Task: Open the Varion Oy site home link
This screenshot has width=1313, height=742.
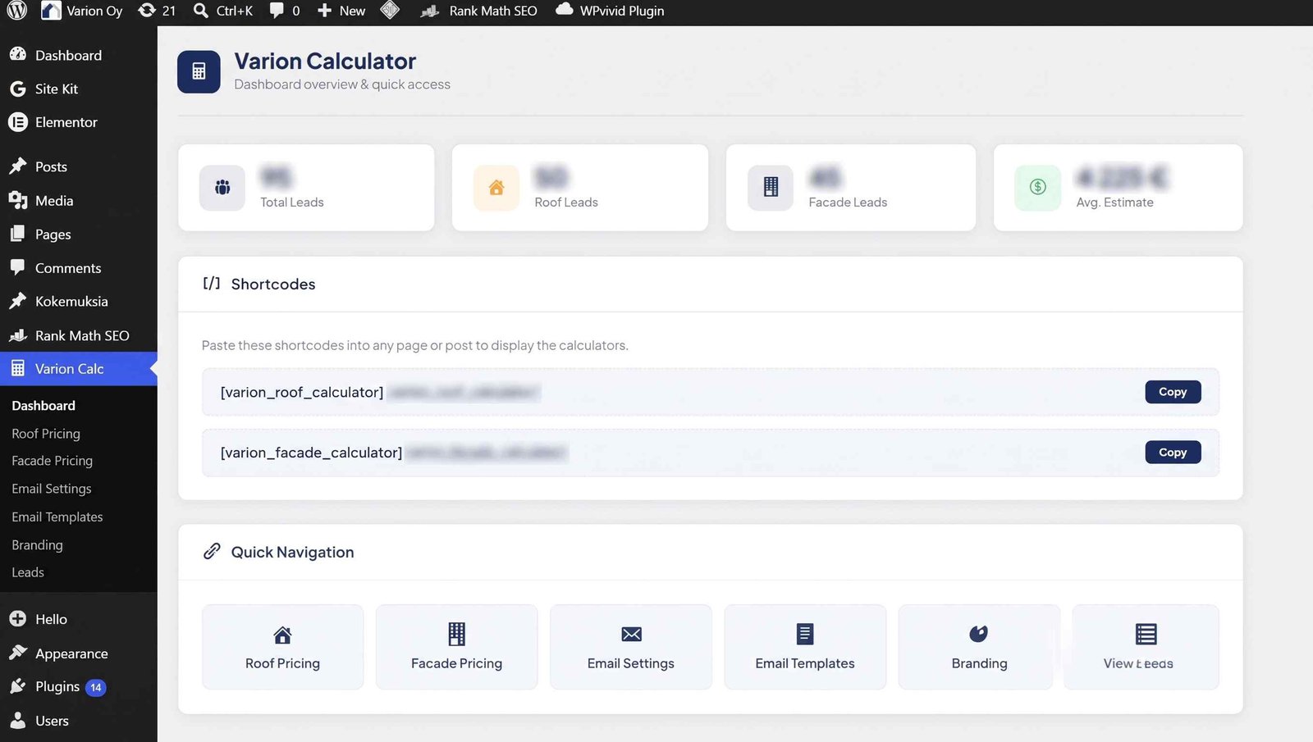Action: pos(81,11)
